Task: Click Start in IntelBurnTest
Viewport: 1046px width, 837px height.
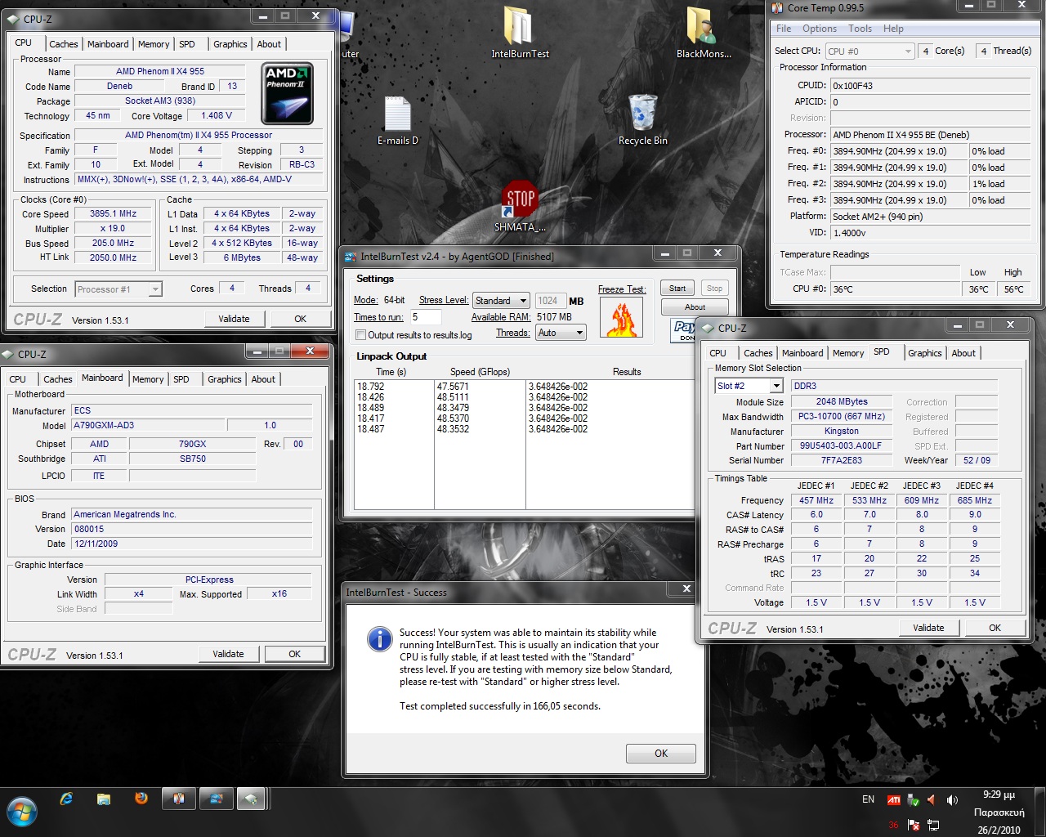Action: point(677,289)
